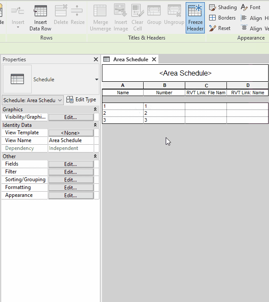Open Shading color tool

pos(223,7)
